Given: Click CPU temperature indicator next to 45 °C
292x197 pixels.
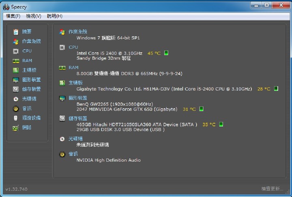Looking at the screenshot, I should click(x=166, y=53).
